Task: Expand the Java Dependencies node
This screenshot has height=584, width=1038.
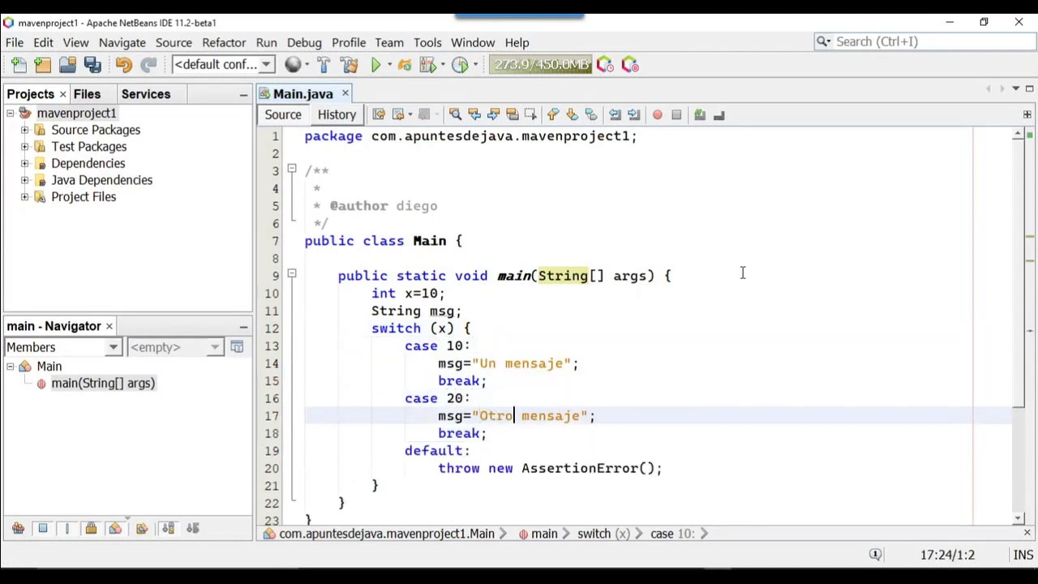Action: [x=25, y=180]
